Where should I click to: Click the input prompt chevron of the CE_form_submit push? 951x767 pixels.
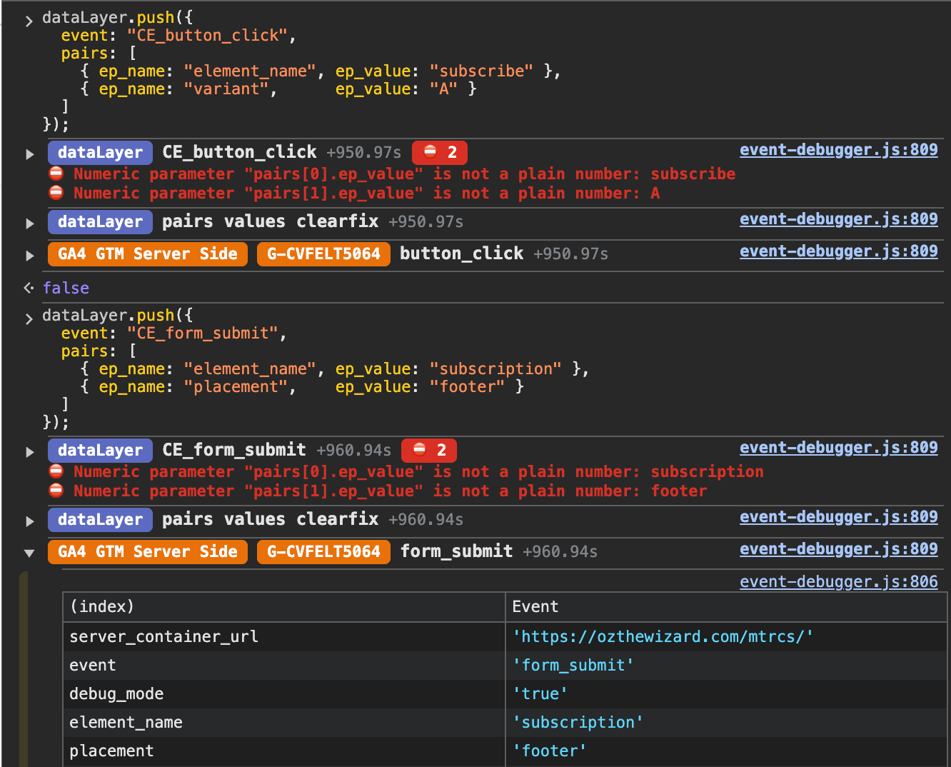[x=29, y=319]
